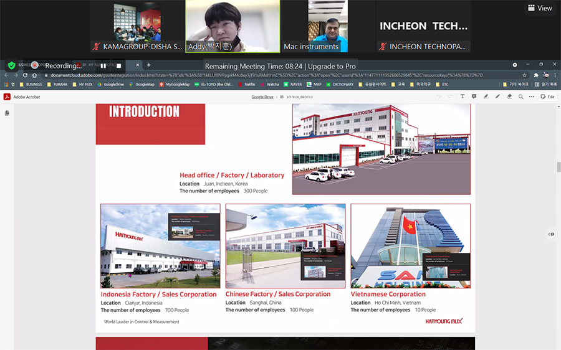Viewport: 561px width, 350px height.
Task: Open the ETC bookmark folder
Action: pos(442,84)
